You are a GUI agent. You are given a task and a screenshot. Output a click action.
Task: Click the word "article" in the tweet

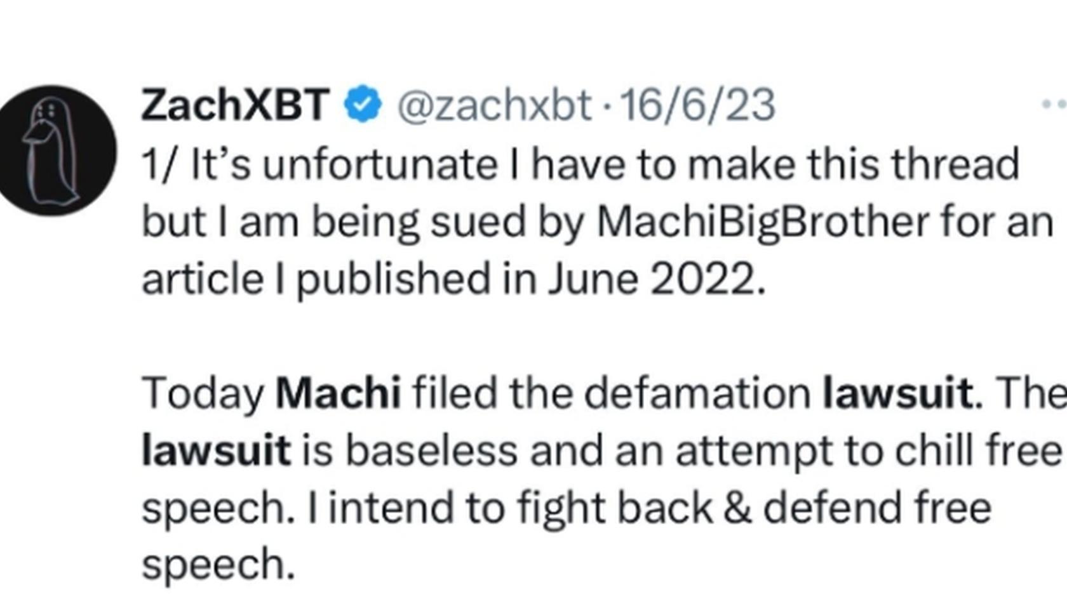click(202, 279)
